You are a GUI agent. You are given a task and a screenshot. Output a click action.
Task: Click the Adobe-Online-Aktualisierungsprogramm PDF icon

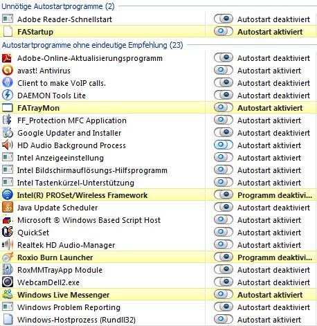click(x=7, y=58)
